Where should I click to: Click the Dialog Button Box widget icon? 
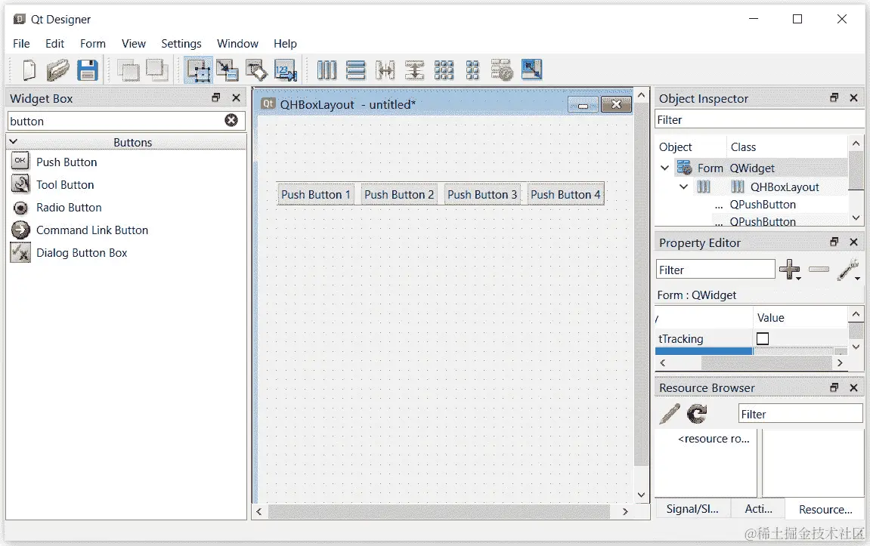point(20,252)
